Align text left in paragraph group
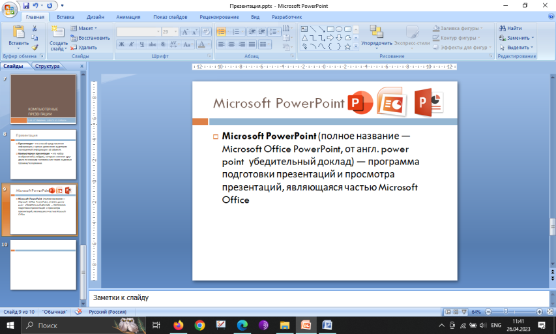 click(221, 44)
